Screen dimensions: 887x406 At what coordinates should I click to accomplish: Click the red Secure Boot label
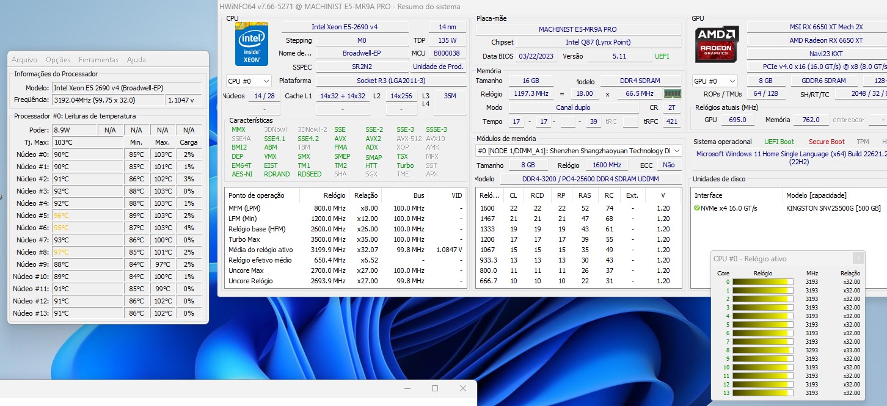pos(827,142)
